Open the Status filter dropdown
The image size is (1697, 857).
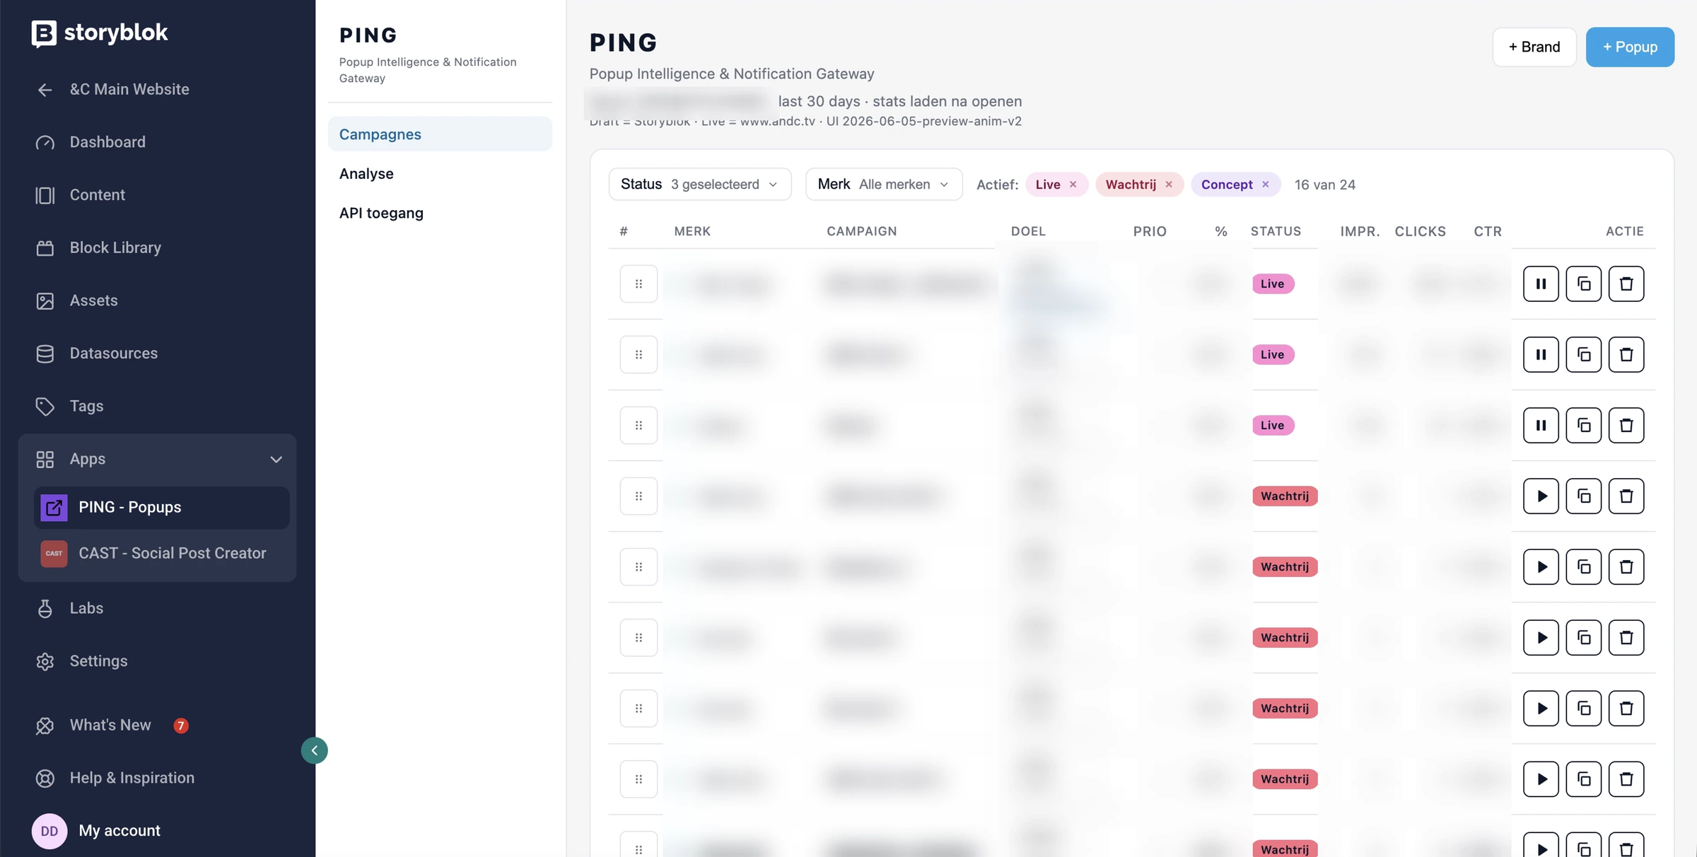click(x=699, y=185)
